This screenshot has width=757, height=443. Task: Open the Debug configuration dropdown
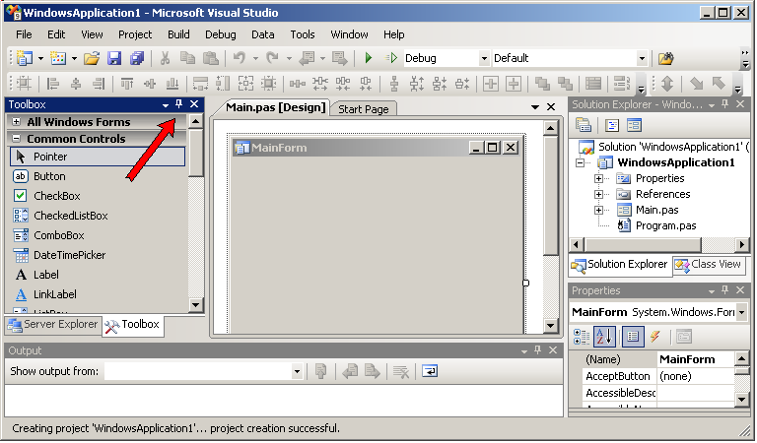pyautogui.click(x=483, y=59)
